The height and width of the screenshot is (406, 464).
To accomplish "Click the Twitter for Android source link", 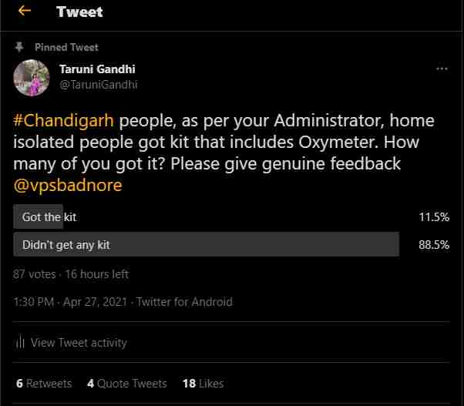I will (x=184, y=302).
